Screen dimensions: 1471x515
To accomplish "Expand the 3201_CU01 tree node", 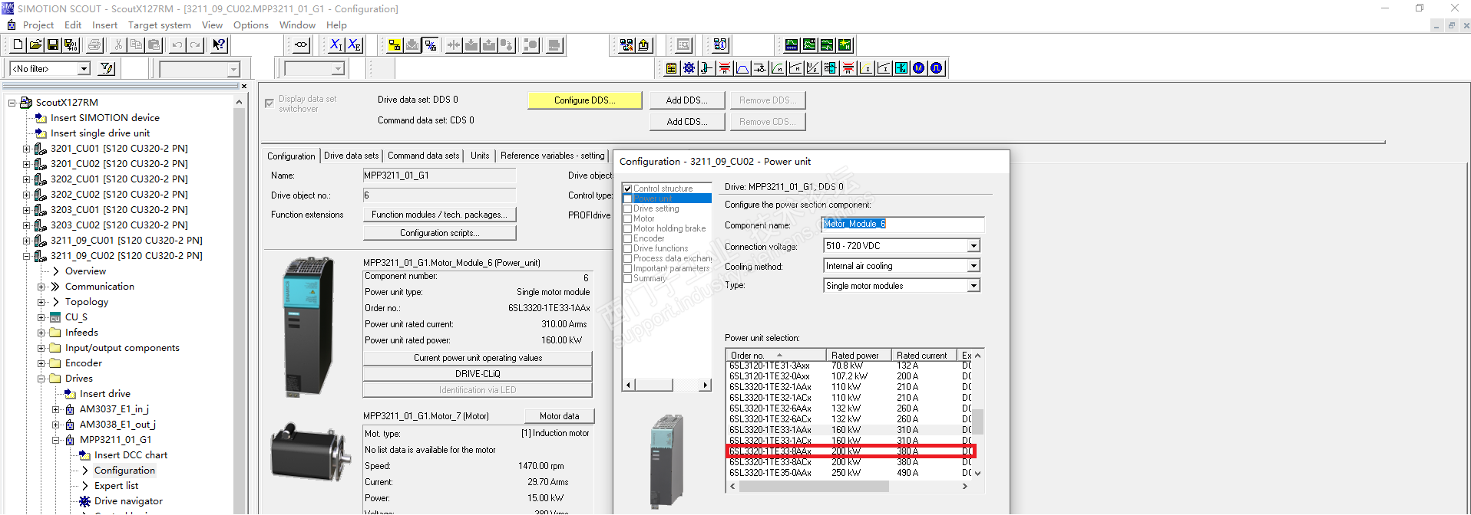I will [x=27, y=149].
